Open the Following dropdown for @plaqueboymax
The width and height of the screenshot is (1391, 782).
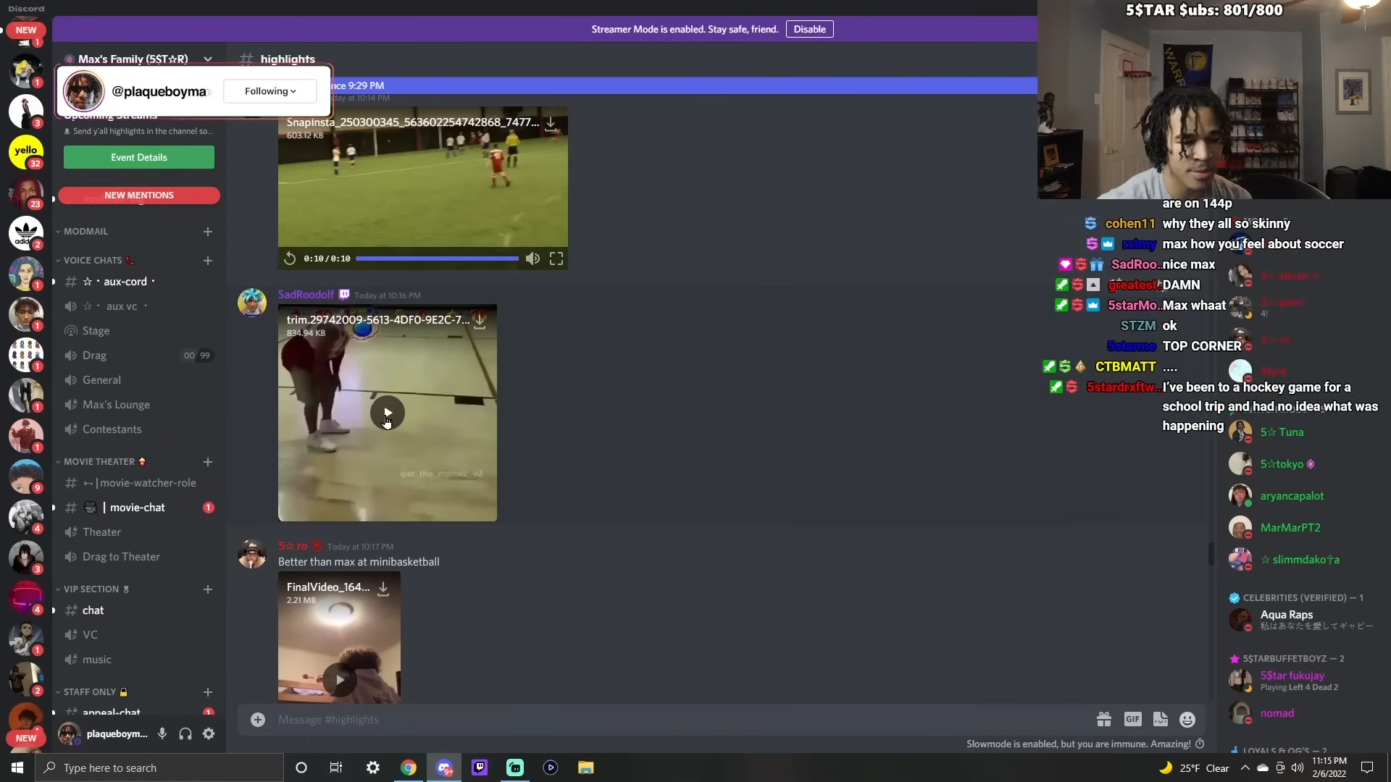[270, 91]
